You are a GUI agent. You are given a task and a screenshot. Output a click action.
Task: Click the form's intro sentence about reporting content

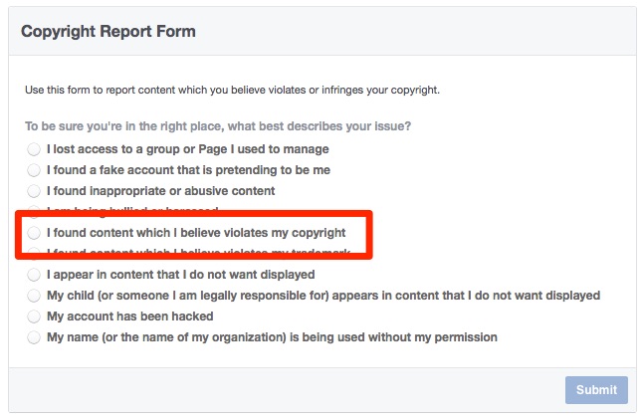[x=232, y=91]
